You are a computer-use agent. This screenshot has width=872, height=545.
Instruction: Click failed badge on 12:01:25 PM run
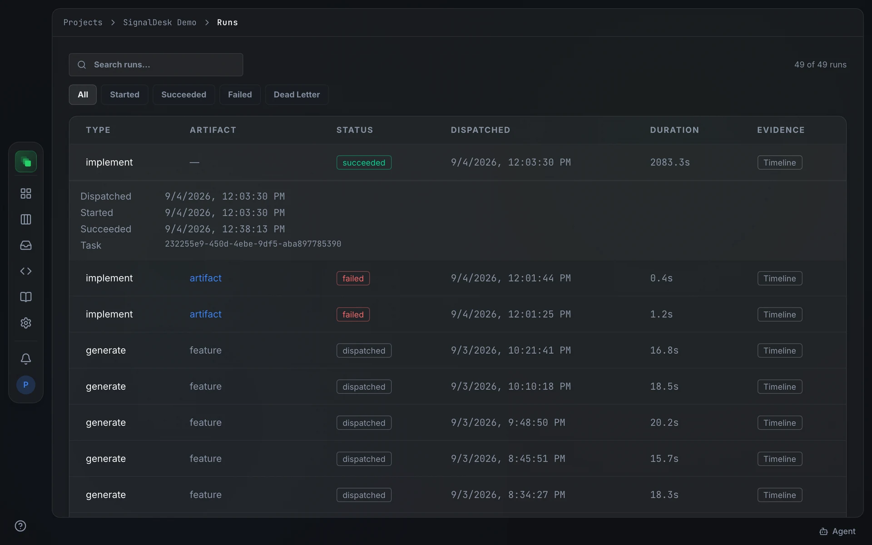tap(353, 314)
